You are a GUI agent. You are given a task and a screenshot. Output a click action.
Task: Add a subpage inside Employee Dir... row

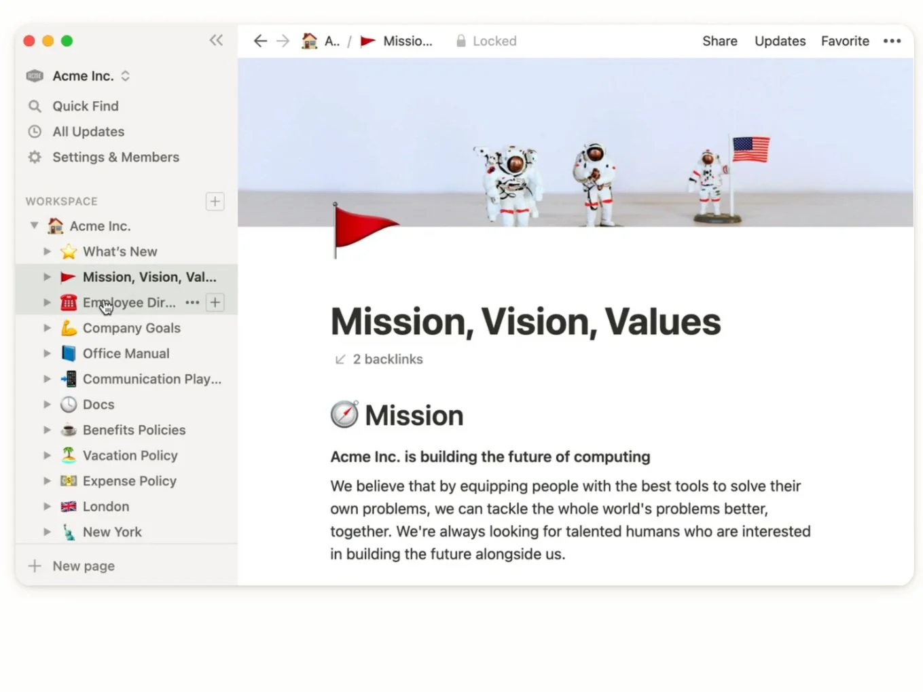215,302
